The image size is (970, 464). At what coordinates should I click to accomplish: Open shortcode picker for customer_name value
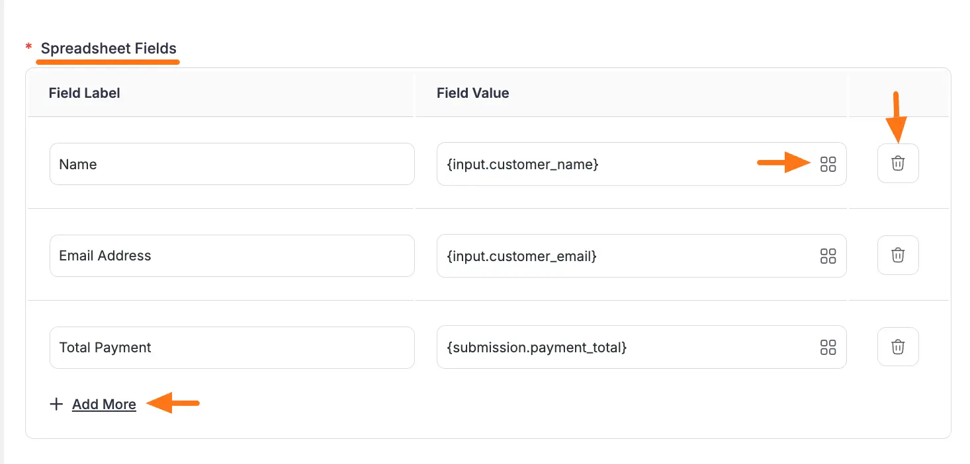point(828,165)
